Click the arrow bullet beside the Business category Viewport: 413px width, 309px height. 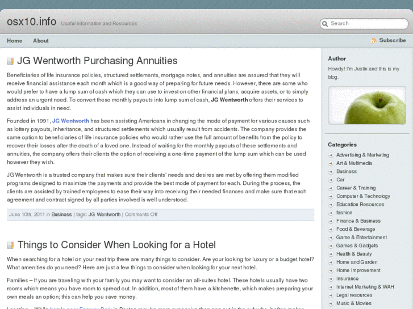click(331, 172)
